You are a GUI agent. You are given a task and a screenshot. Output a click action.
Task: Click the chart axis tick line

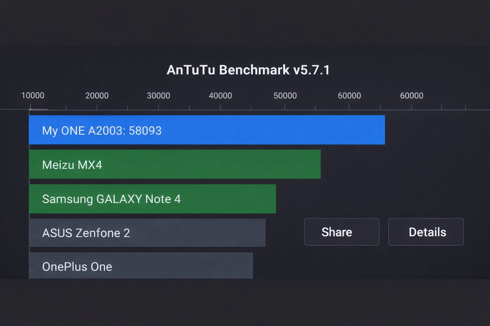point(223,107)
